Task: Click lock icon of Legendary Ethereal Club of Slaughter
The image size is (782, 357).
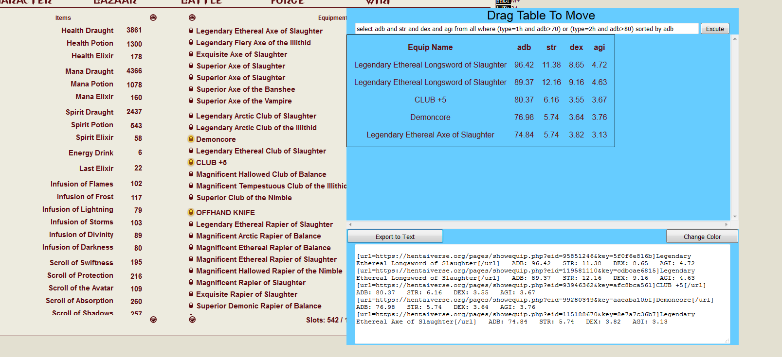Action: pyautogui.click(x=191, y=151)
